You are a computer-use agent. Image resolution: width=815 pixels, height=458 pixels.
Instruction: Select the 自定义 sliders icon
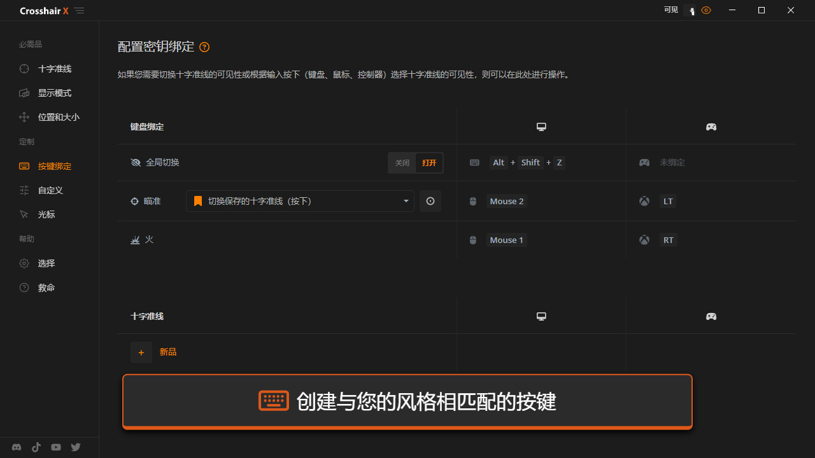pos(24,190)
